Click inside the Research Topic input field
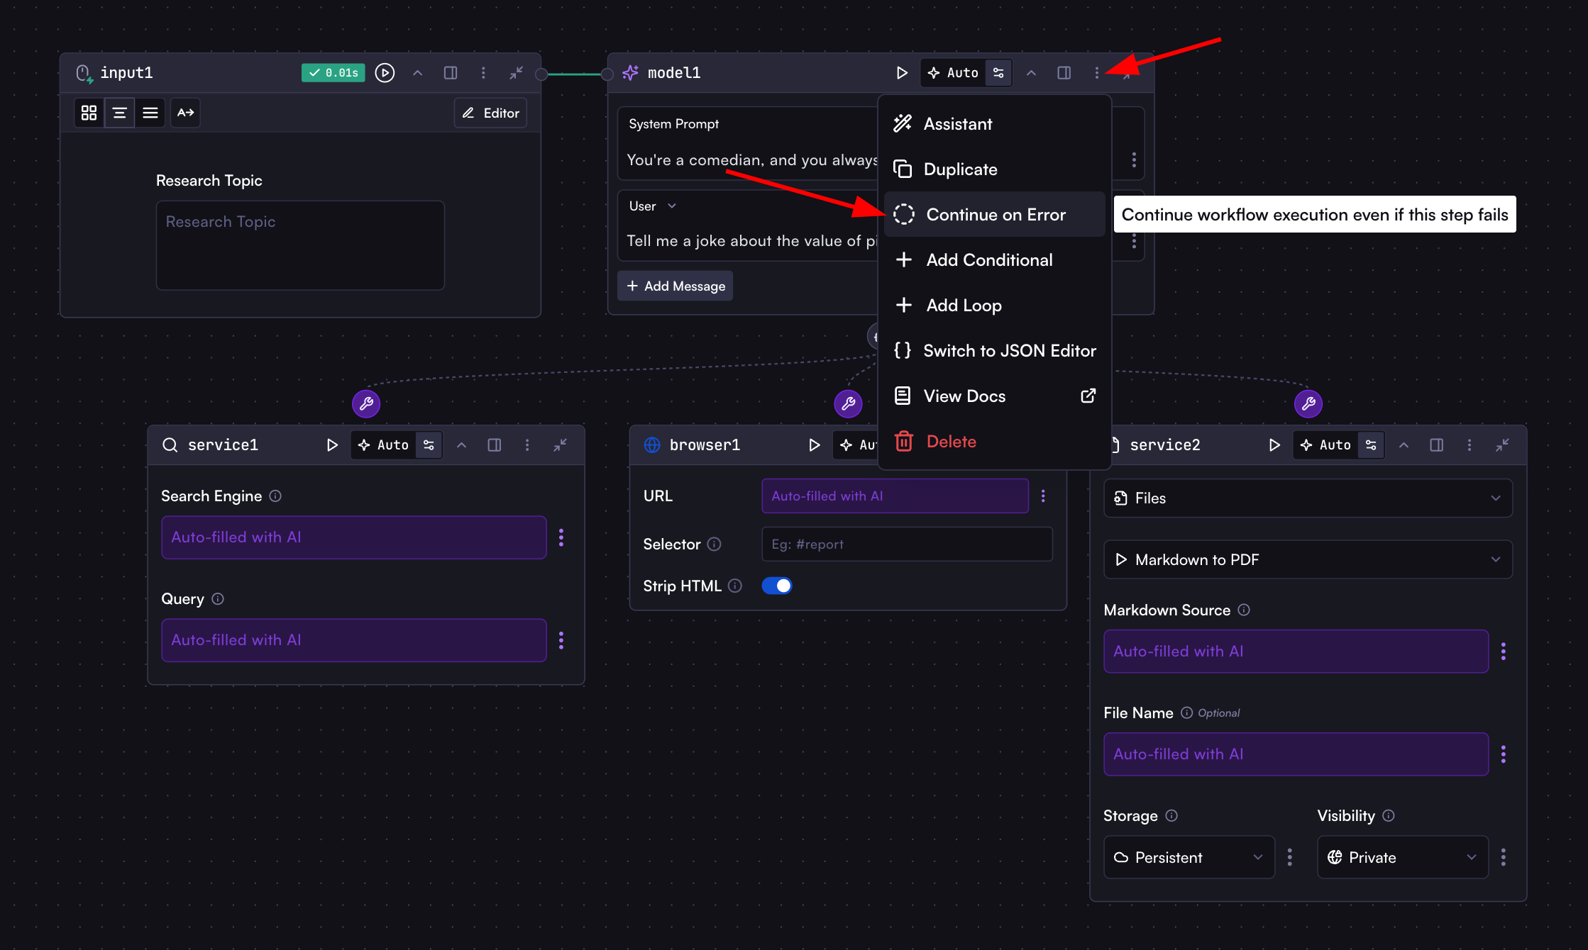 (299, 245)
